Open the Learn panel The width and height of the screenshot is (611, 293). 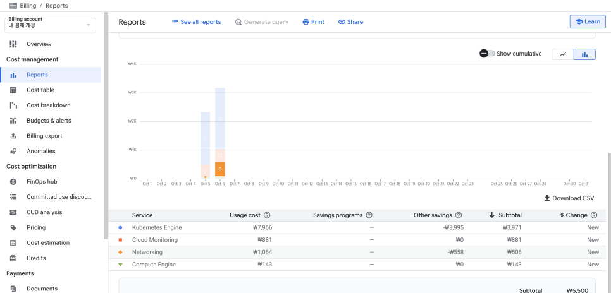588,22
